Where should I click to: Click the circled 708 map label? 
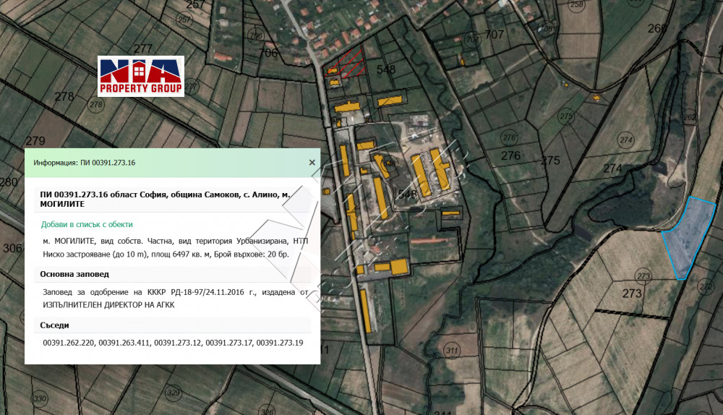(x=546, y=29)
